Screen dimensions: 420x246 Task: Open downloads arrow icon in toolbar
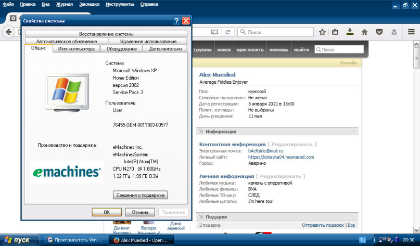tap(350, 32)
